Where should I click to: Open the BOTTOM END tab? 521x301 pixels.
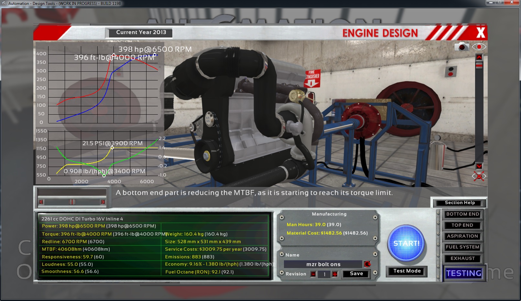(462, 214)
